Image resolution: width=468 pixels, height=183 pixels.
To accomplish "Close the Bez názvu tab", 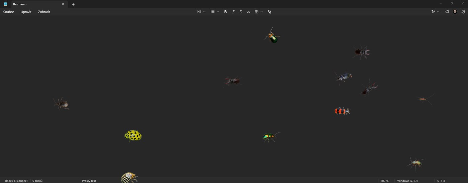I will pos(63,4).
